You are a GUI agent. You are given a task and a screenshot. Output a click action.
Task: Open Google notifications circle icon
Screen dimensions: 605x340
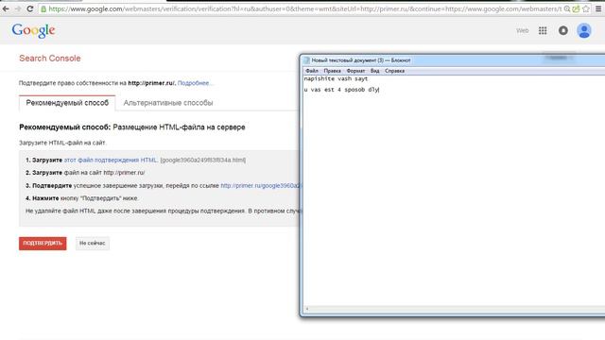[563, 30]
